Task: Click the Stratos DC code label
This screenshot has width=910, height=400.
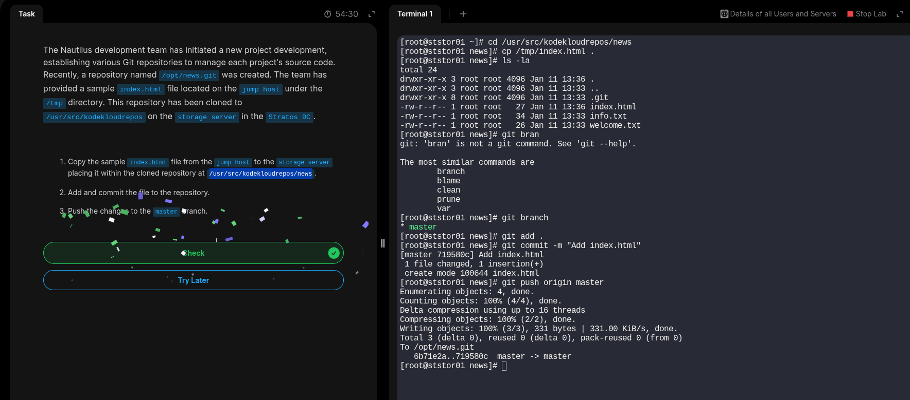Action: [x=289, y=117]
